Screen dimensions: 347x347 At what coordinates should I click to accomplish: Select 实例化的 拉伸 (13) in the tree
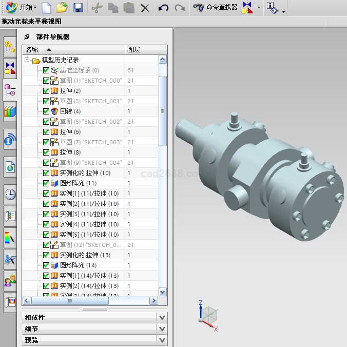[85, 255]
